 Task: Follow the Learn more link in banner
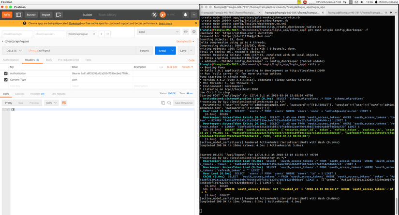[x=165, y=23]
